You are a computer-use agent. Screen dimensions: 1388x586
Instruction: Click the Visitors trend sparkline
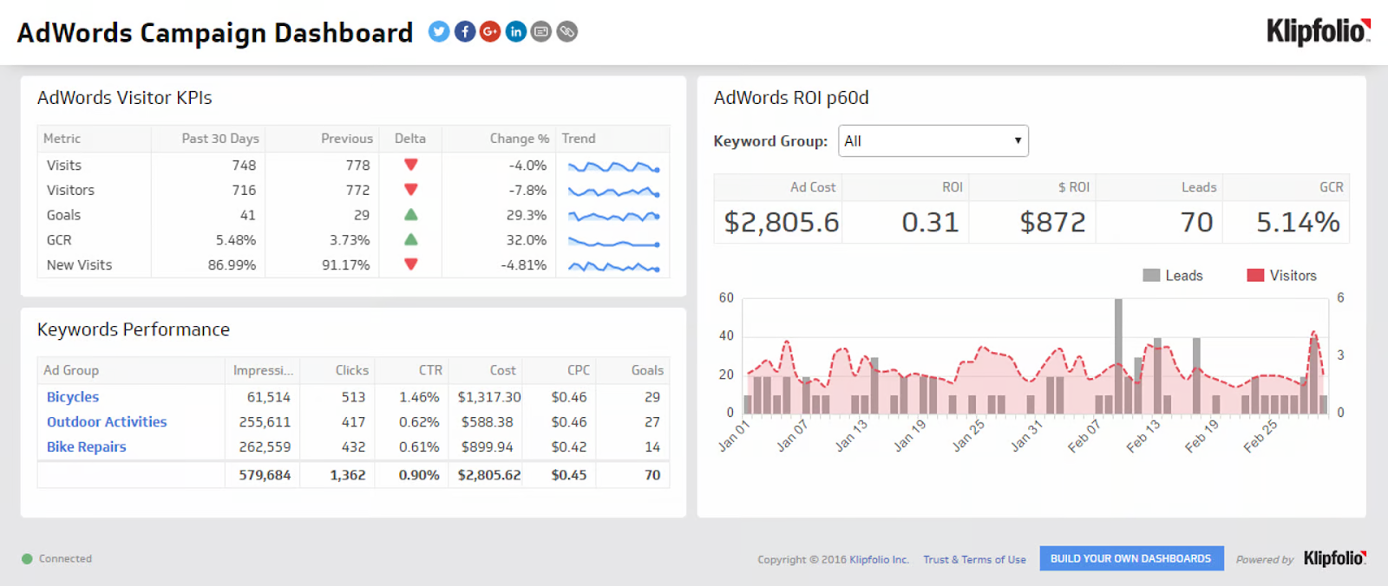[613, 192]
